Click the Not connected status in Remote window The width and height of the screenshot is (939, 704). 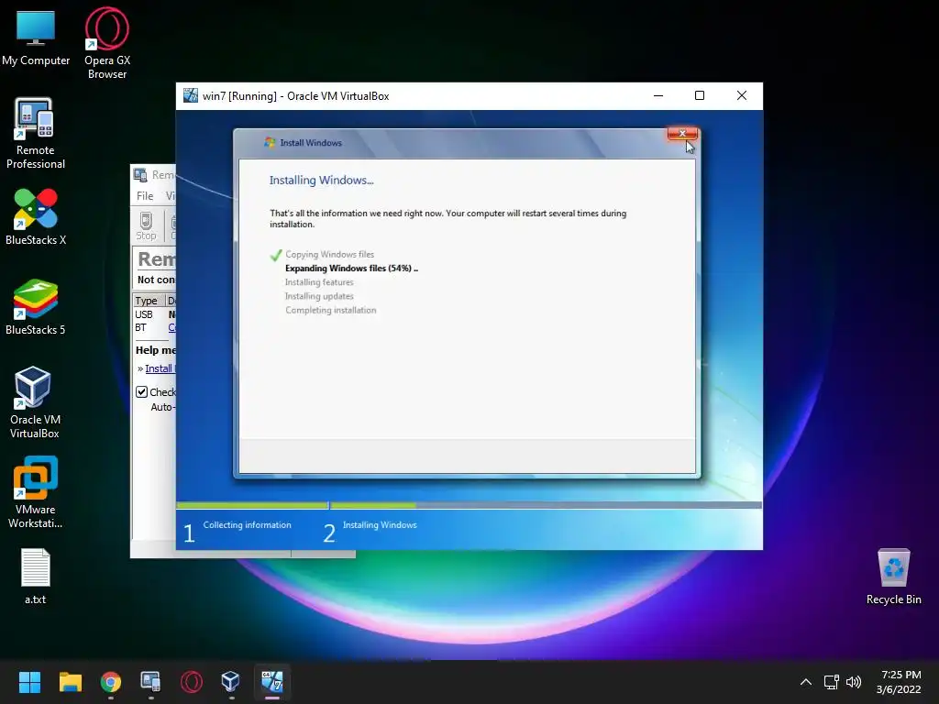coord(156,280)
